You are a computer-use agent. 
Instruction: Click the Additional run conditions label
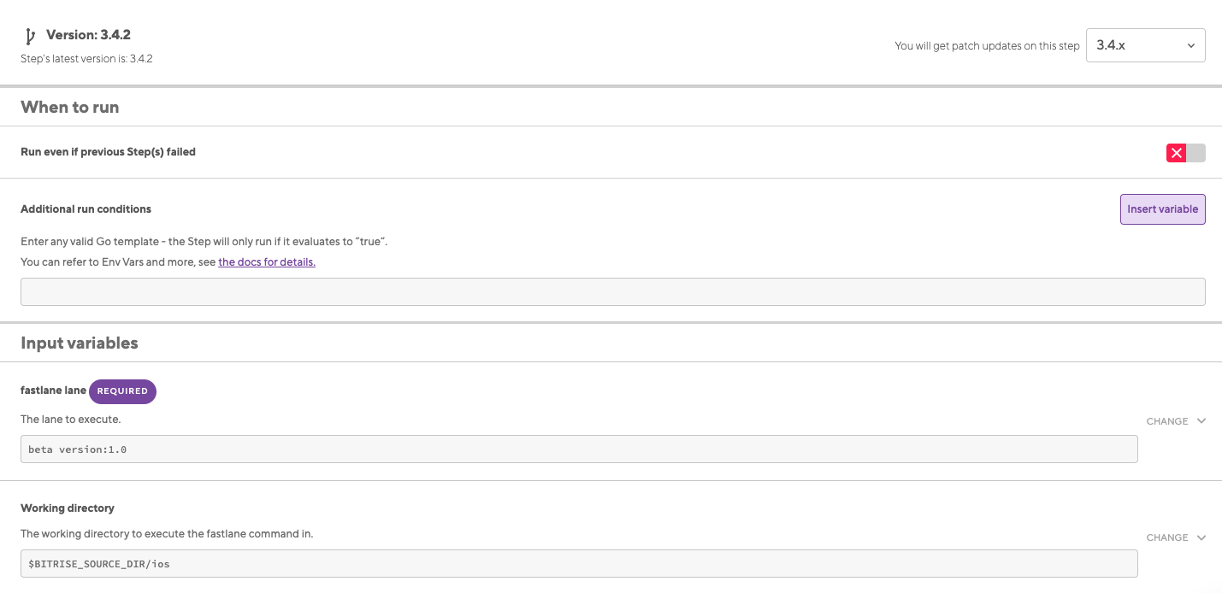pos(86,209)
